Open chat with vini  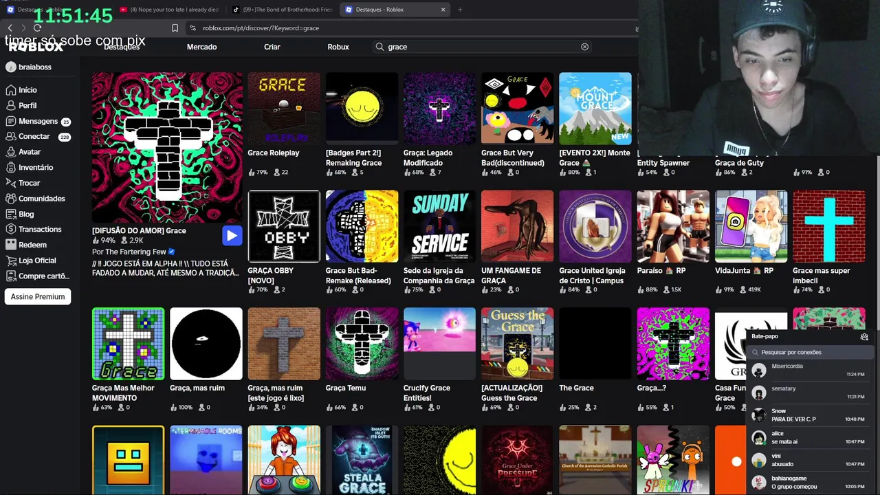810,460
